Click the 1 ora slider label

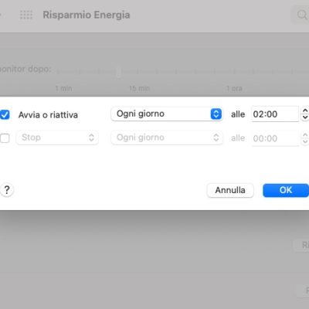[234, 89]
